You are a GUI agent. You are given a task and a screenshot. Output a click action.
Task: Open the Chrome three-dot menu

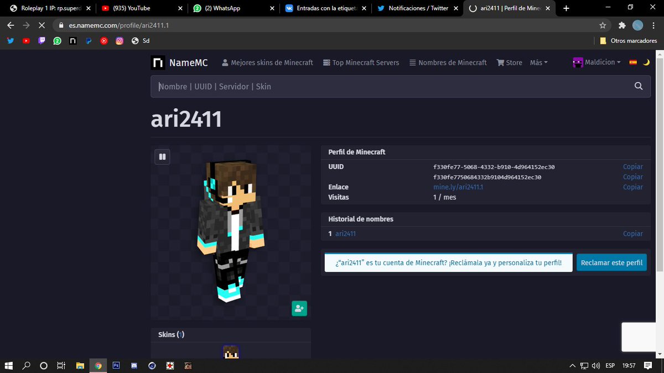(653, 25)
